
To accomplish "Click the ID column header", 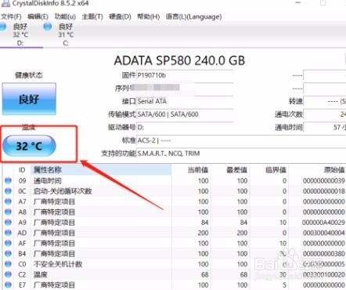I will click(x=22, y=170).
